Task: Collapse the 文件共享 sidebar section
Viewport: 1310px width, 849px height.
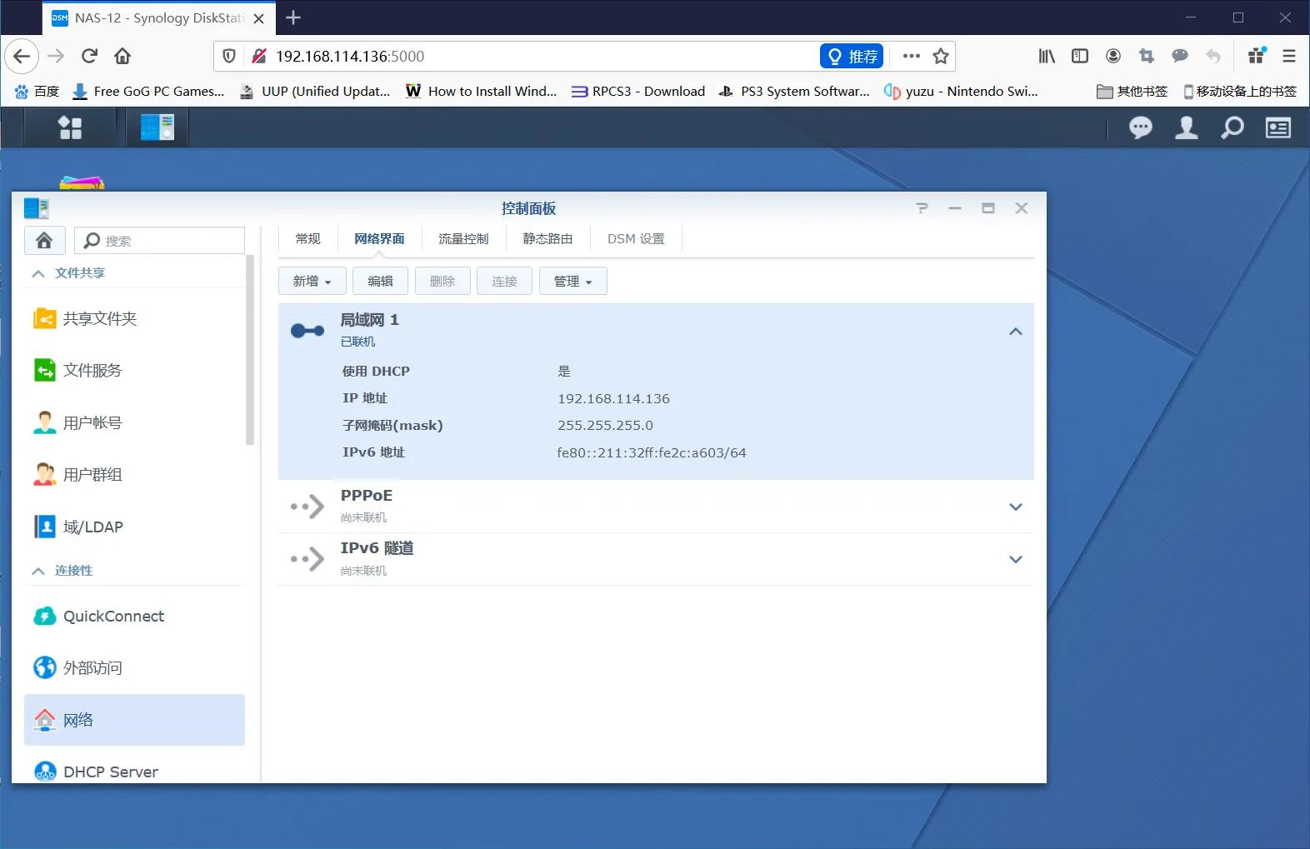Action: 38,273
